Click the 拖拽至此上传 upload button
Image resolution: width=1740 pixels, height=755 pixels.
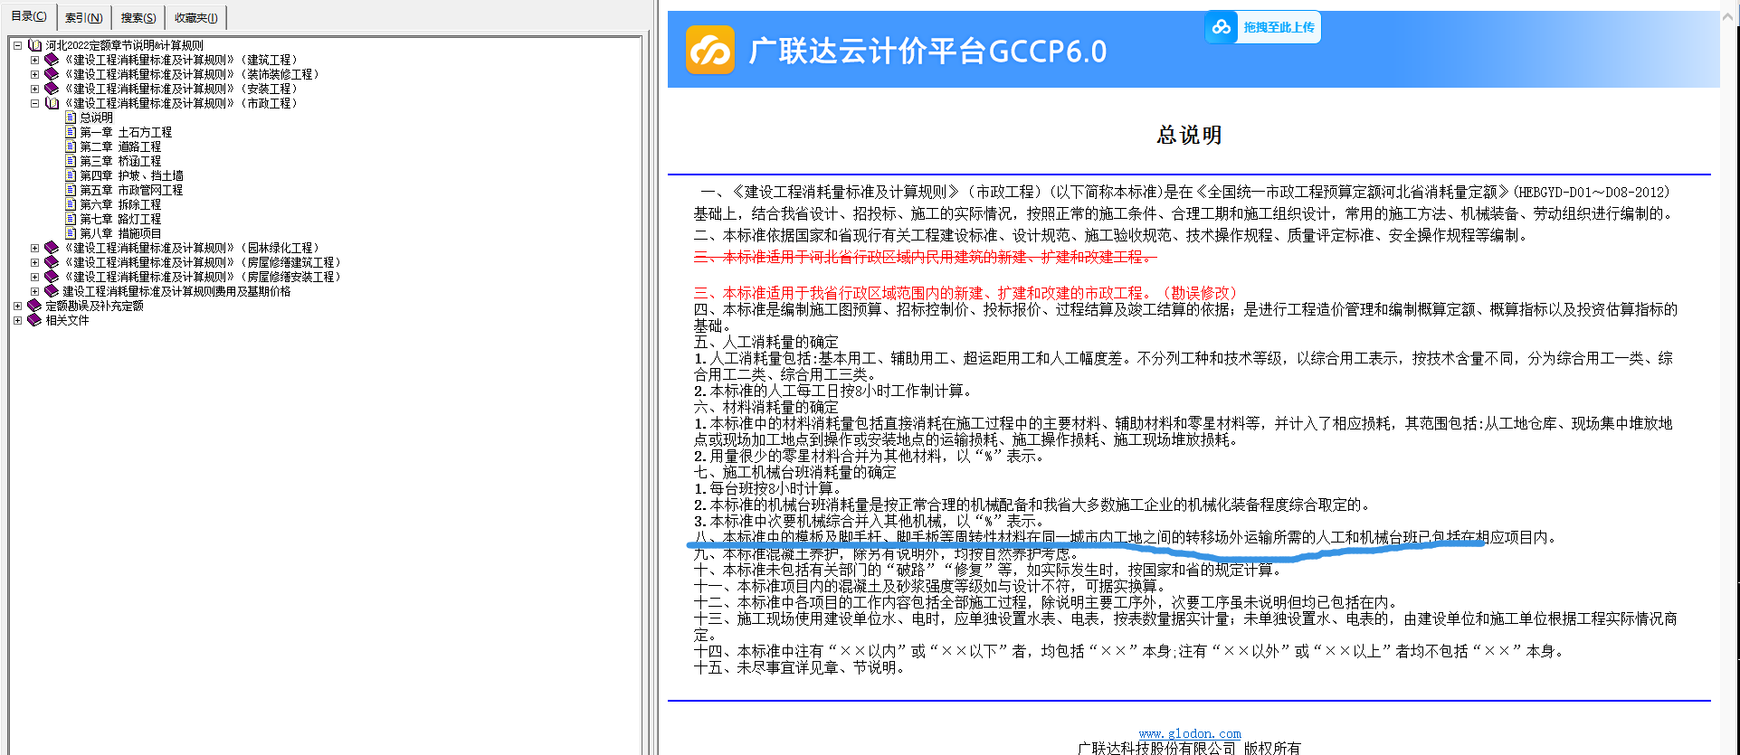tap(1262, 27)
